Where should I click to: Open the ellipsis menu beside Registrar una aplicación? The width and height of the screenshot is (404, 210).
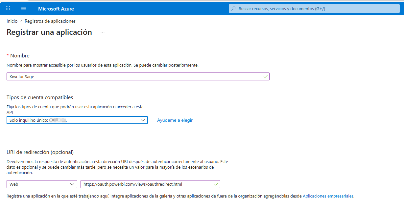(x=103, y=32)
